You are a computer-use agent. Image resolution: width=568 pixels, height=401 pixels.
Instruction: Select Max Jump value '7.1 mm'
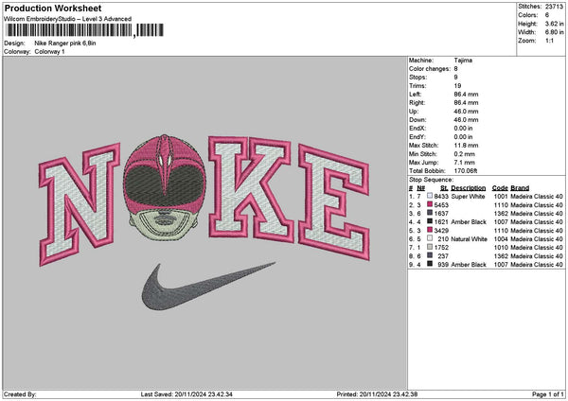(x=464, y=162)
